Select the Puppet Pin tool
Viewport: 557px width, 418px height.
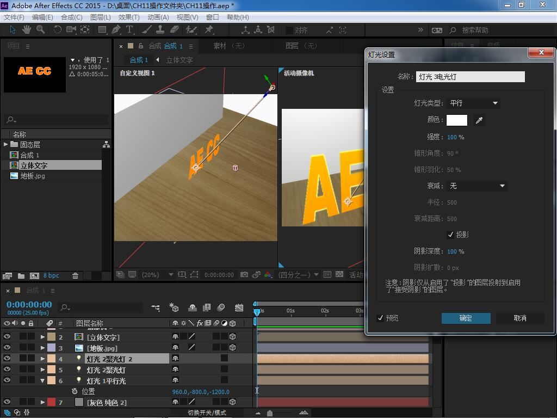coord(209,30)
